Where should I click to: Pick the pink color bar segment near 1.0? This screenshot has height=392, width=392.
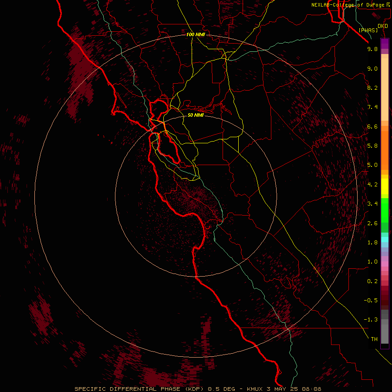pos(385,264)
